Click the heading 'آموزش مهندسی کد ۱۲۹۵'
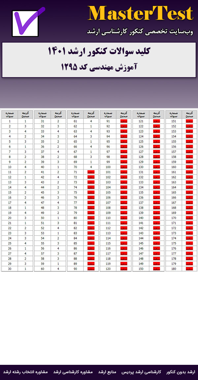Image resolution: width=198 pixels, height=380 pixels. point(99,67)
